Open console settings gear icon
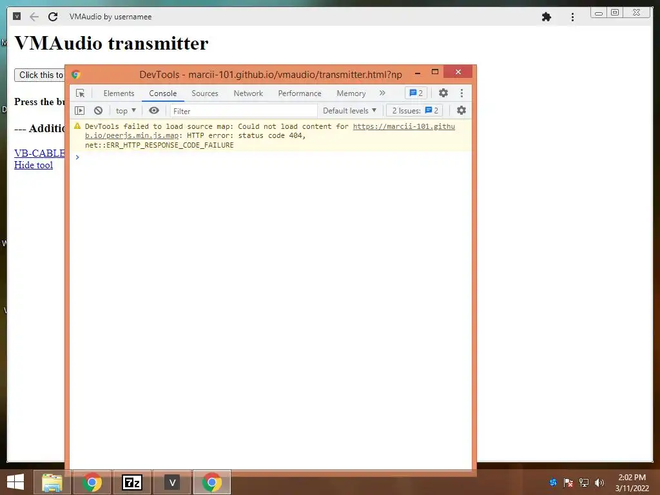Viewport: 660px width, 495px height. point(461,110)
